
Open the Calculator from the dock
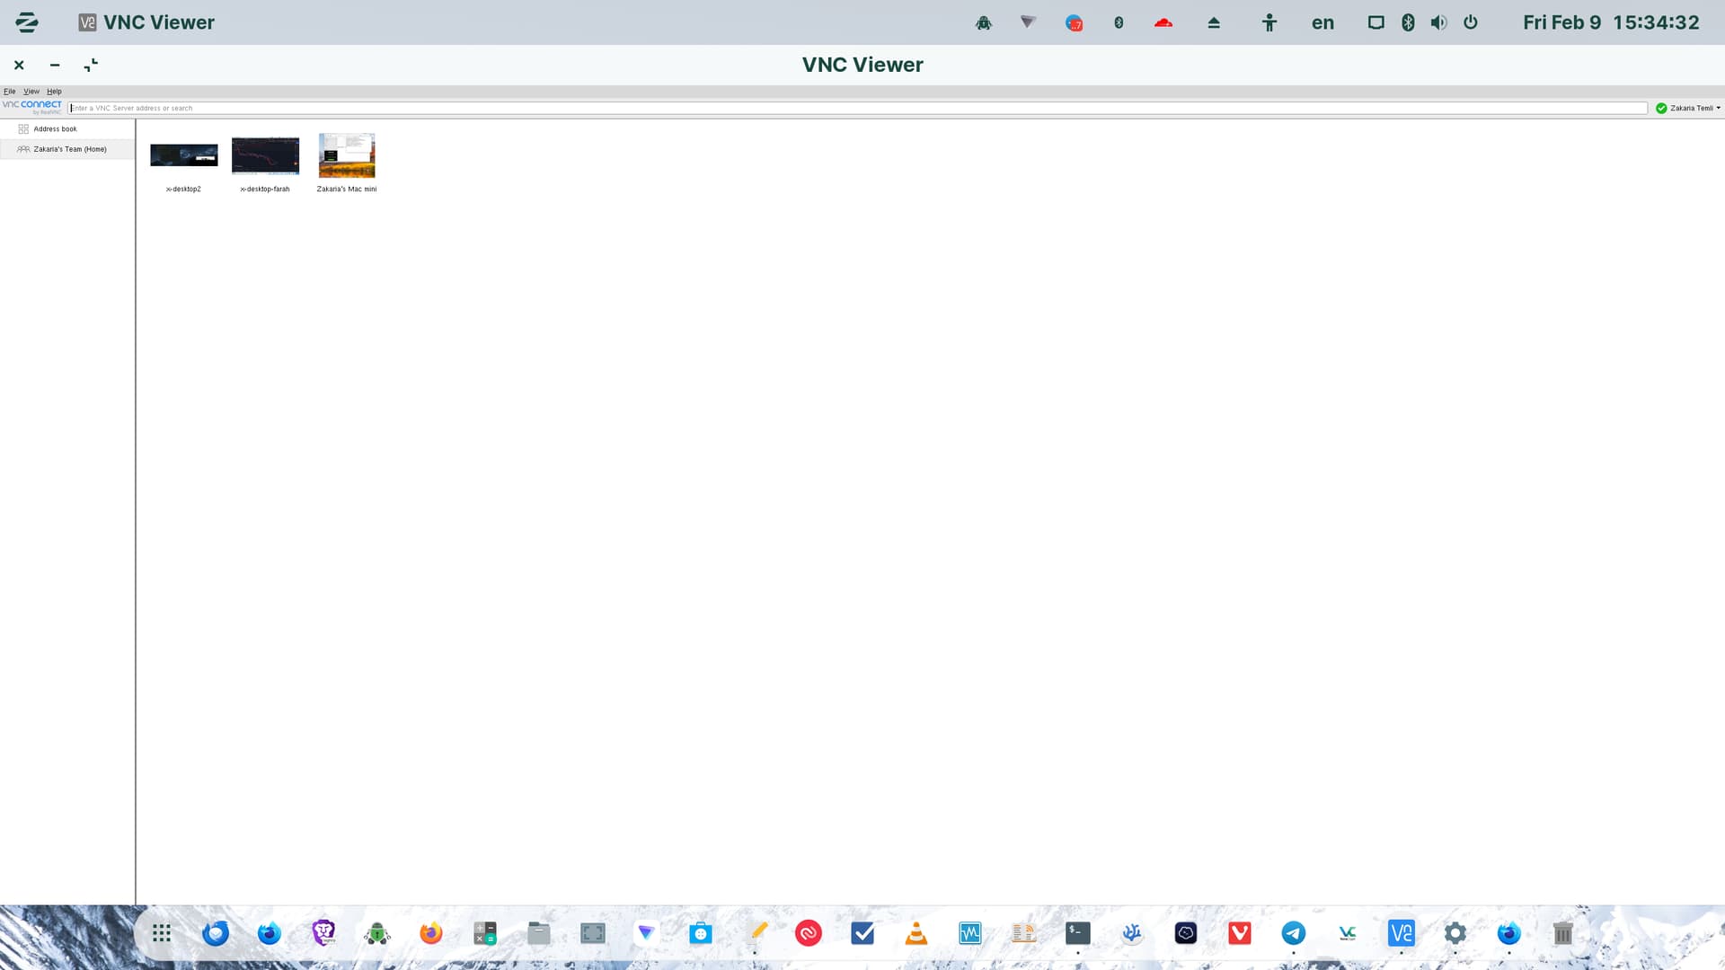click(x=485, y=934)
